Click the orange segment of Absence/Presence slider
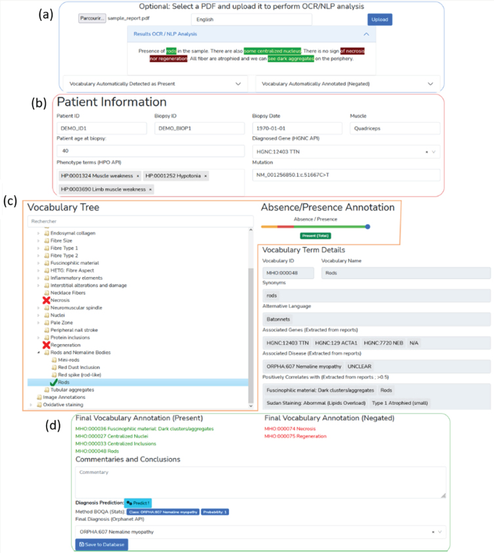The width and height of the screenshot is (494, 553). pos(269,227)
